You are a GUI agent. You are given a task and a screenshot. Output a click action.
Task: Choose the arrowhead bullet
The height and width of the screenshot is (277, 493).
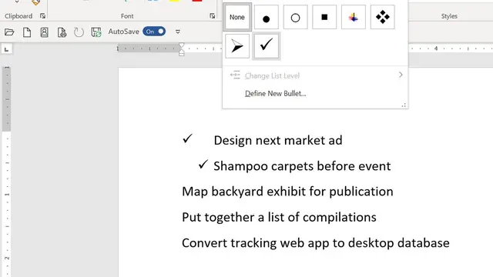(237, 46)
